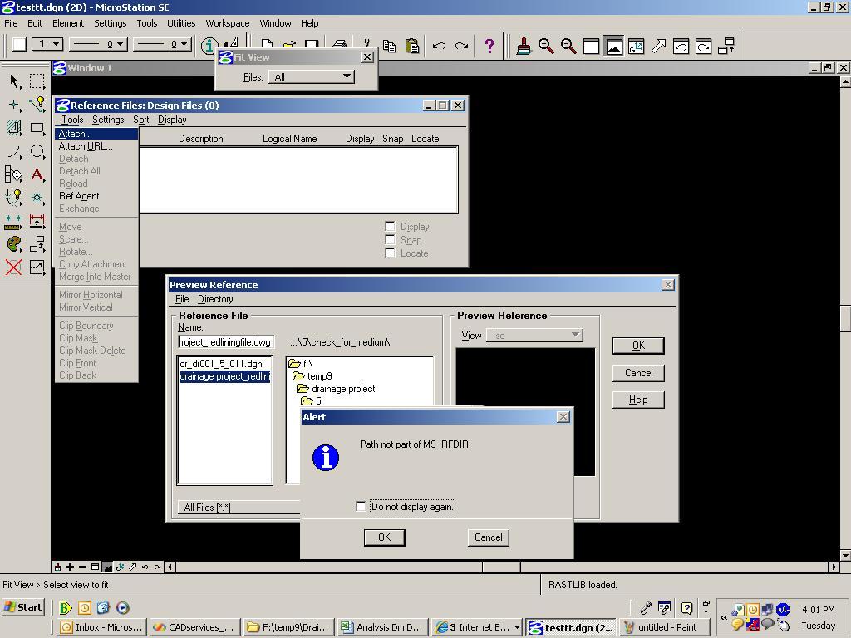Switch to untitled - Paint taskbar button
The height and width of the screenshot is (638, 851).
tap(664, 627)
